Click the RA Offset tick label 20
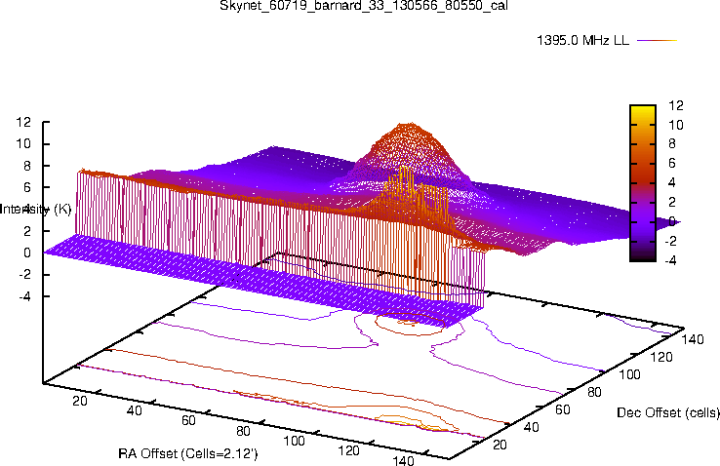This screenshot has width=720, height=466. click(80, 401)
